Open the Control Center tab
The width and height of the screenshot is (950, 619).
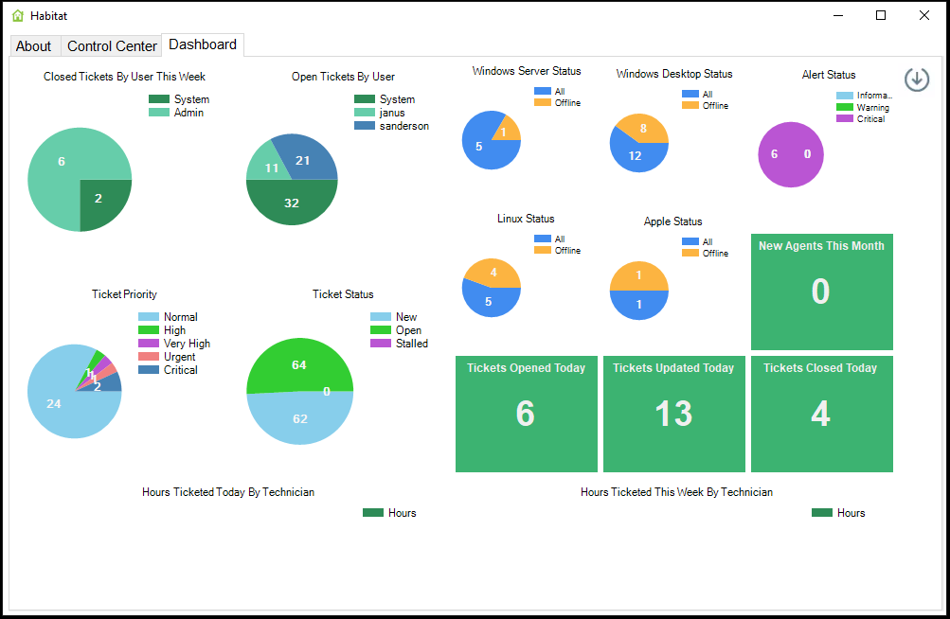[x=111, y=45]
